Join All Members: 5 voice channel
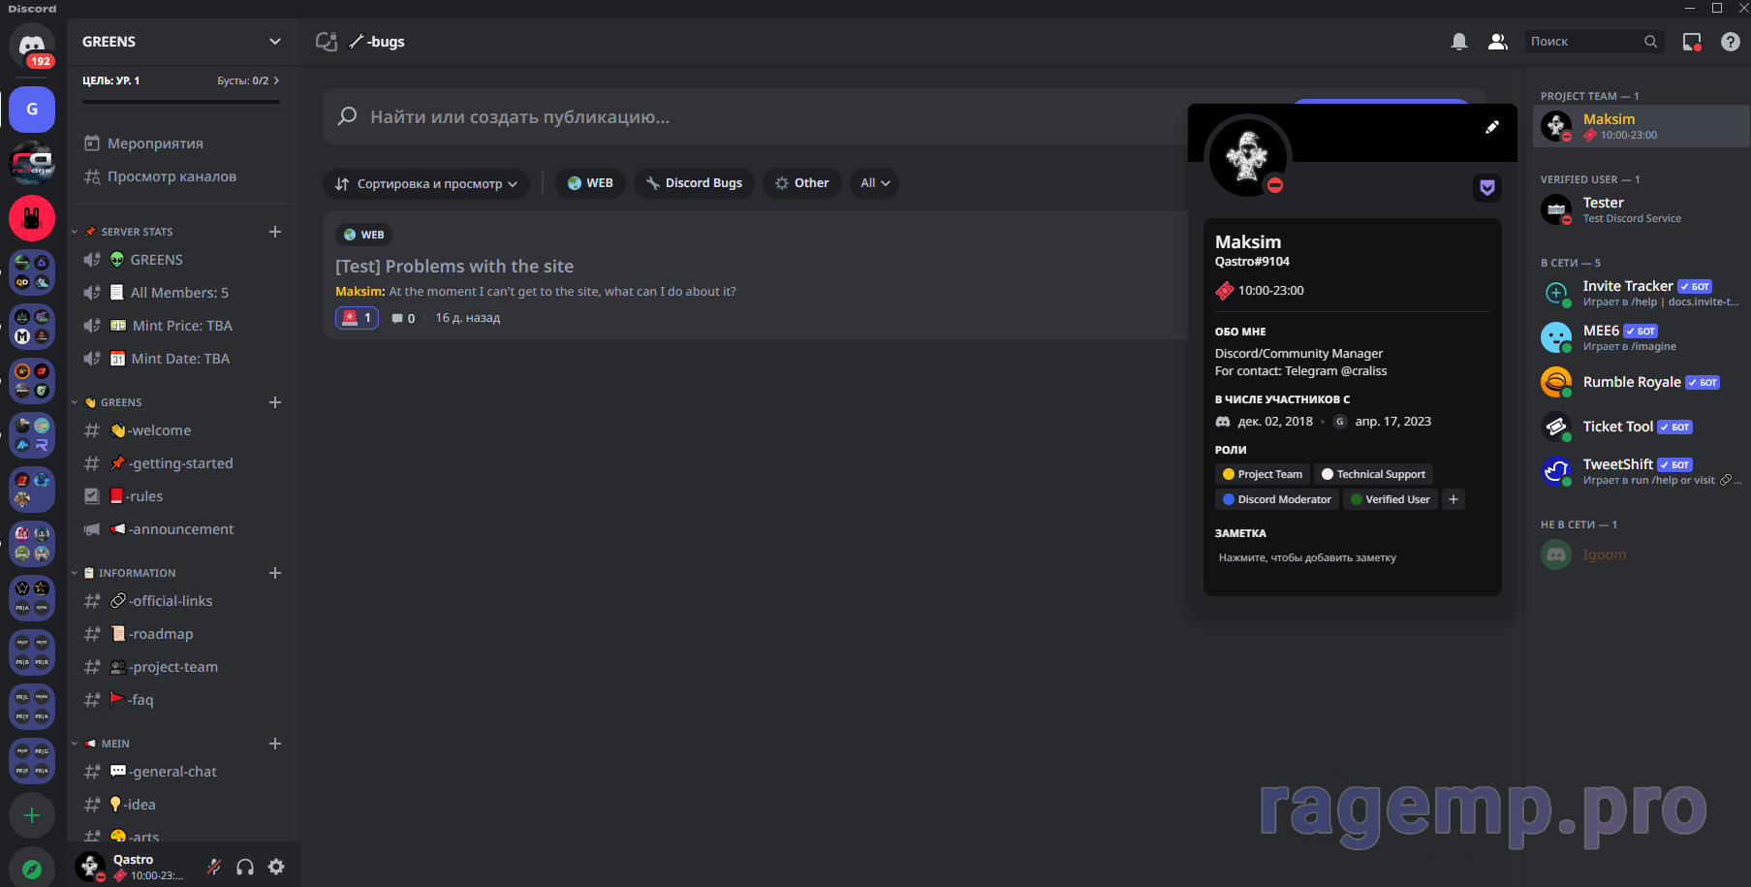Viewport: 1751px width, 887px height. (183, 293)
